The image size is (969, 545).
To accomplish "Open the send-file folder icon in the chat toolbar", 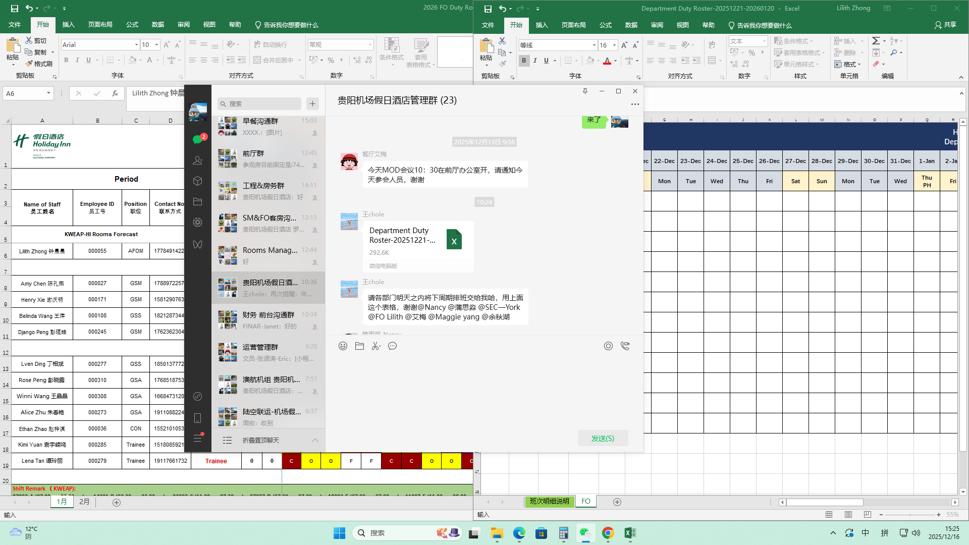I will pos(359,346).
